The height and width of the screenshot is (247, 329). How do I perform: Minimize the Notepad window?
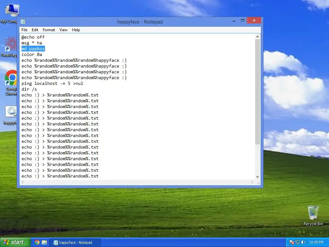[x=234, y=21]
